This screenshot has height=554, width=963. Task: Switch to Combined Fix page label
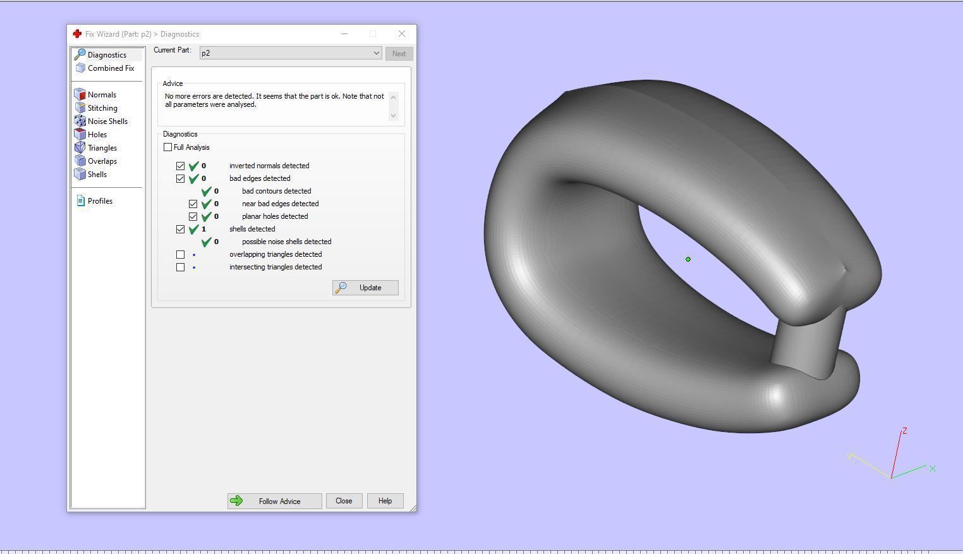point(111,68)
